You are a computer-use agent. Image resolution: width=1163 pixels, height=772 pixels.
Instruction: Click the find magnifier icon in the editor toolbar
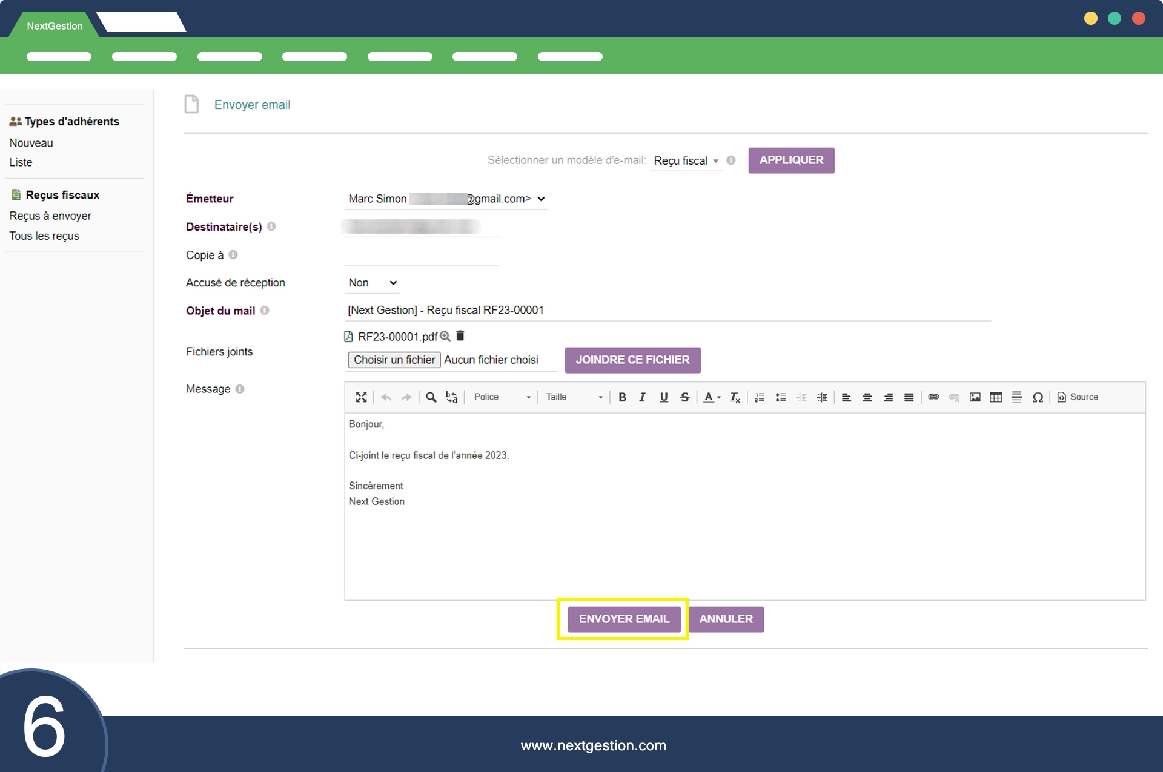click(x=431, y=397)
